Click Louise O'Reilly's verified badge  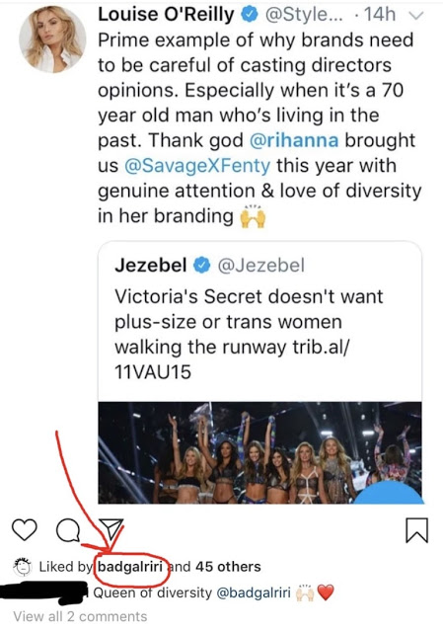pyautogui.click(x=250, y=15)
